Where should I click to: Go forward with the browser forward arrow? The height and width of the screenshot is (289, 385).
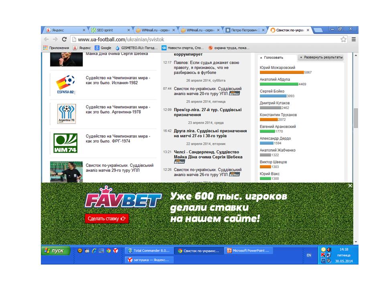(55, 39)
